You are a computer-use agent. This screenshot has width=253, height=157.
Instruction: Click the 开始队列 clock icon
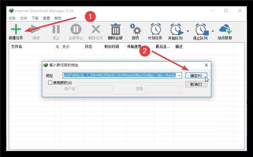click(x=177, y=29)
